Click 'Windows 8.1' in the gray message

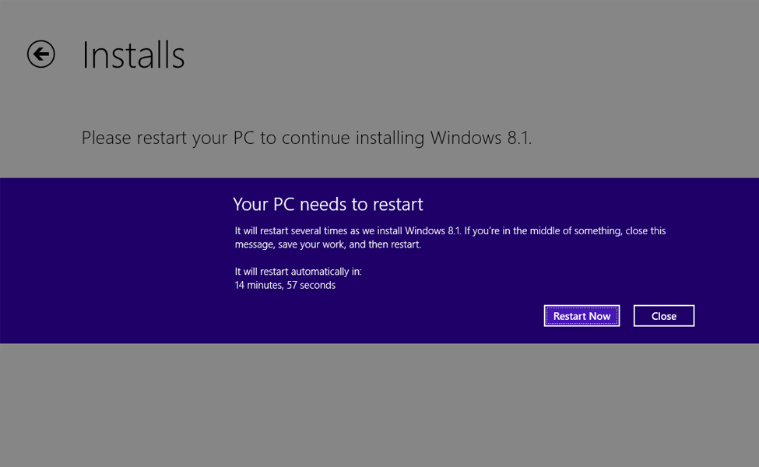click(480, 138)
